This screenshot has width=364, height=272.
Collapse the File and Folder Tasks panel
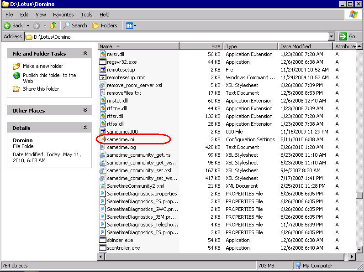click(85, 53)
